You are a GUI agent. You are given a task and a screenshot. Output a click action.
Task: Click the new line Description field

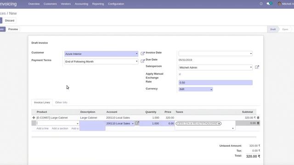click(x=92, y=126)
